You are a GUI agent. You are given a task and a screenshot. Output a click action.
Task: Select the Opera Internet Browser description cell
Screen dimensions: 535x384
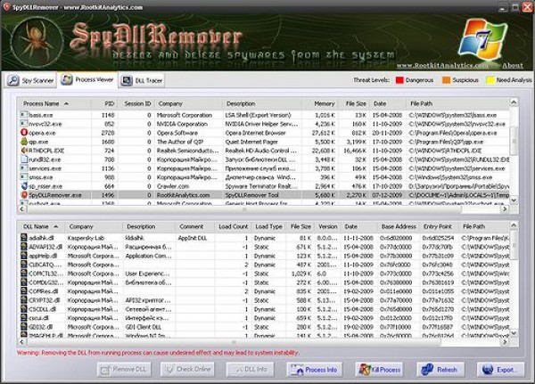(261, 133)
